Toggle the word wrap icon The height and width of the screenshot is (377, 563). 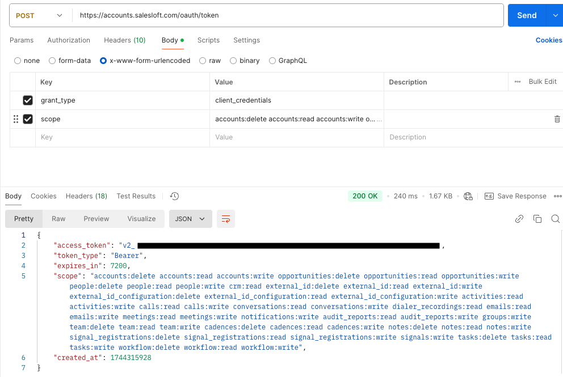coord(226,219)
